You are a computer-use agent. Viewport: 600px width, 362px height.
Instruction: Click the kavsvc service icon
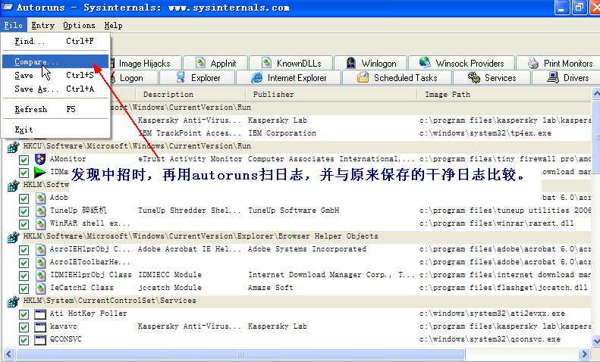coord(40,327)
